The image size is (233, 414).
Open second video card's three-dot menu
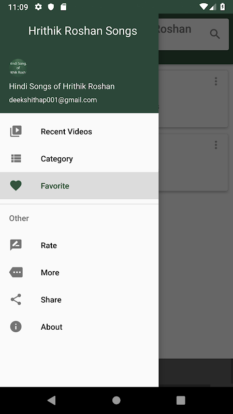216,145
